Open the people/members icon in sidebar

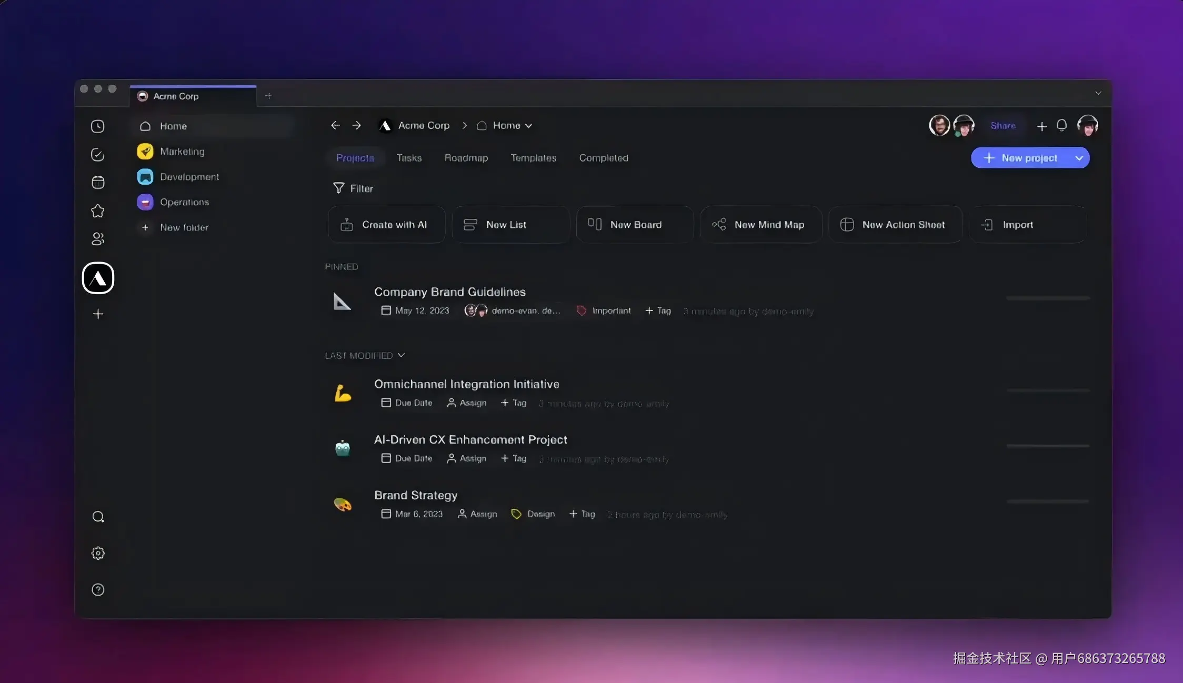[x=98, y=239]
